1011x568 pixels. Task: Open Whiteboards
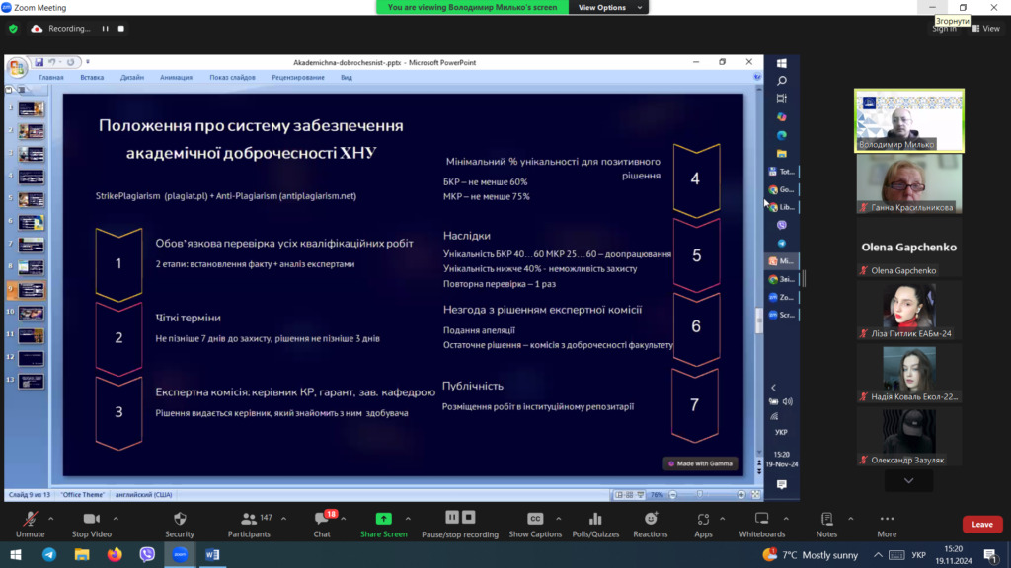[761, 519]
